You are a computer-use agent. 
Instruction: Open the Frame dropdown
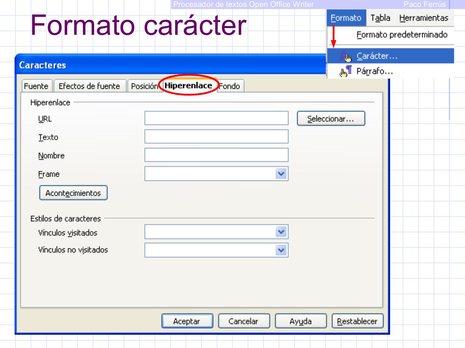click(280, 174)
